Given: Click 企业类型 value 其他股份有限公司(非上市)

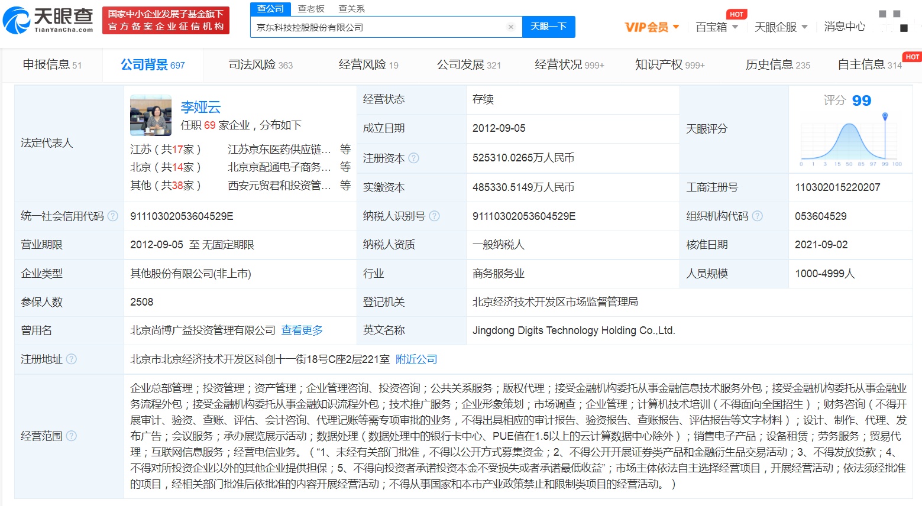Looking at the screenshot, I should pos(191,274).
